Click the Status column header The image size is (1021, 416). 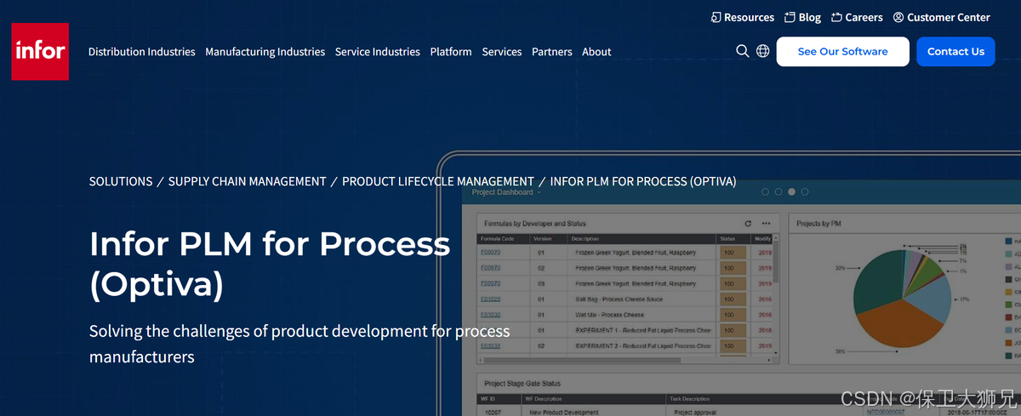[x=733, y=239]
